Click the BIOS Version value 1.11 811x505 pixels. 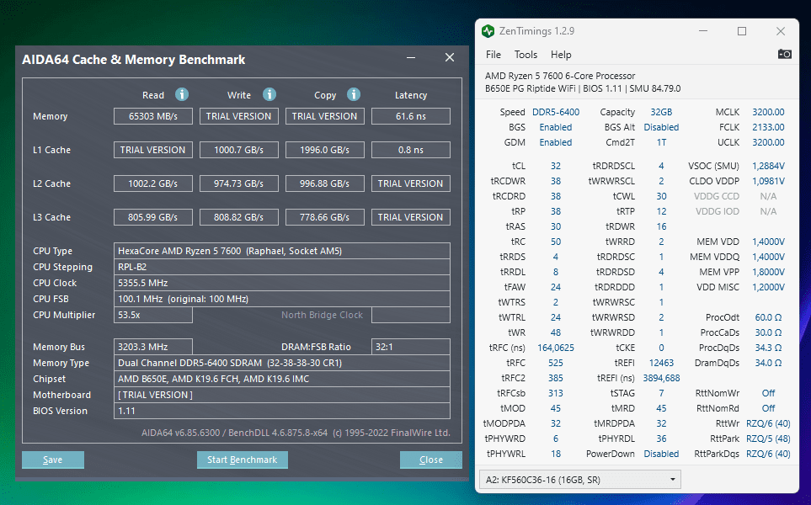282,411
